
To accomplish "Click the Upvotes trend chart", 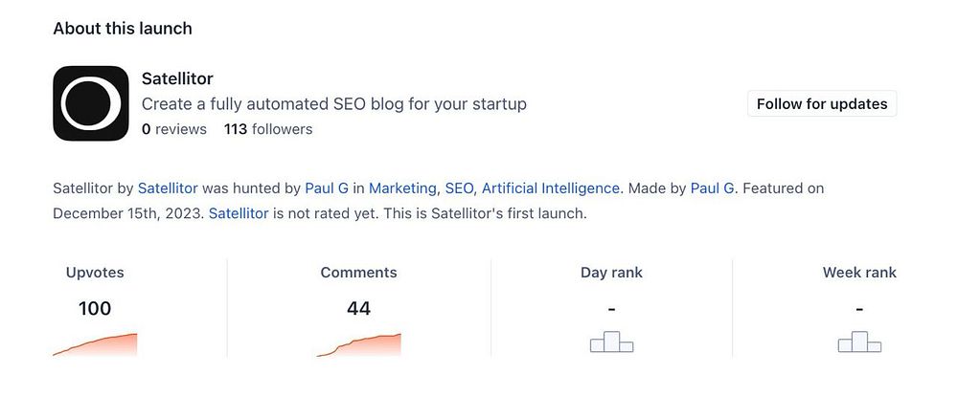I will point(95,344).
